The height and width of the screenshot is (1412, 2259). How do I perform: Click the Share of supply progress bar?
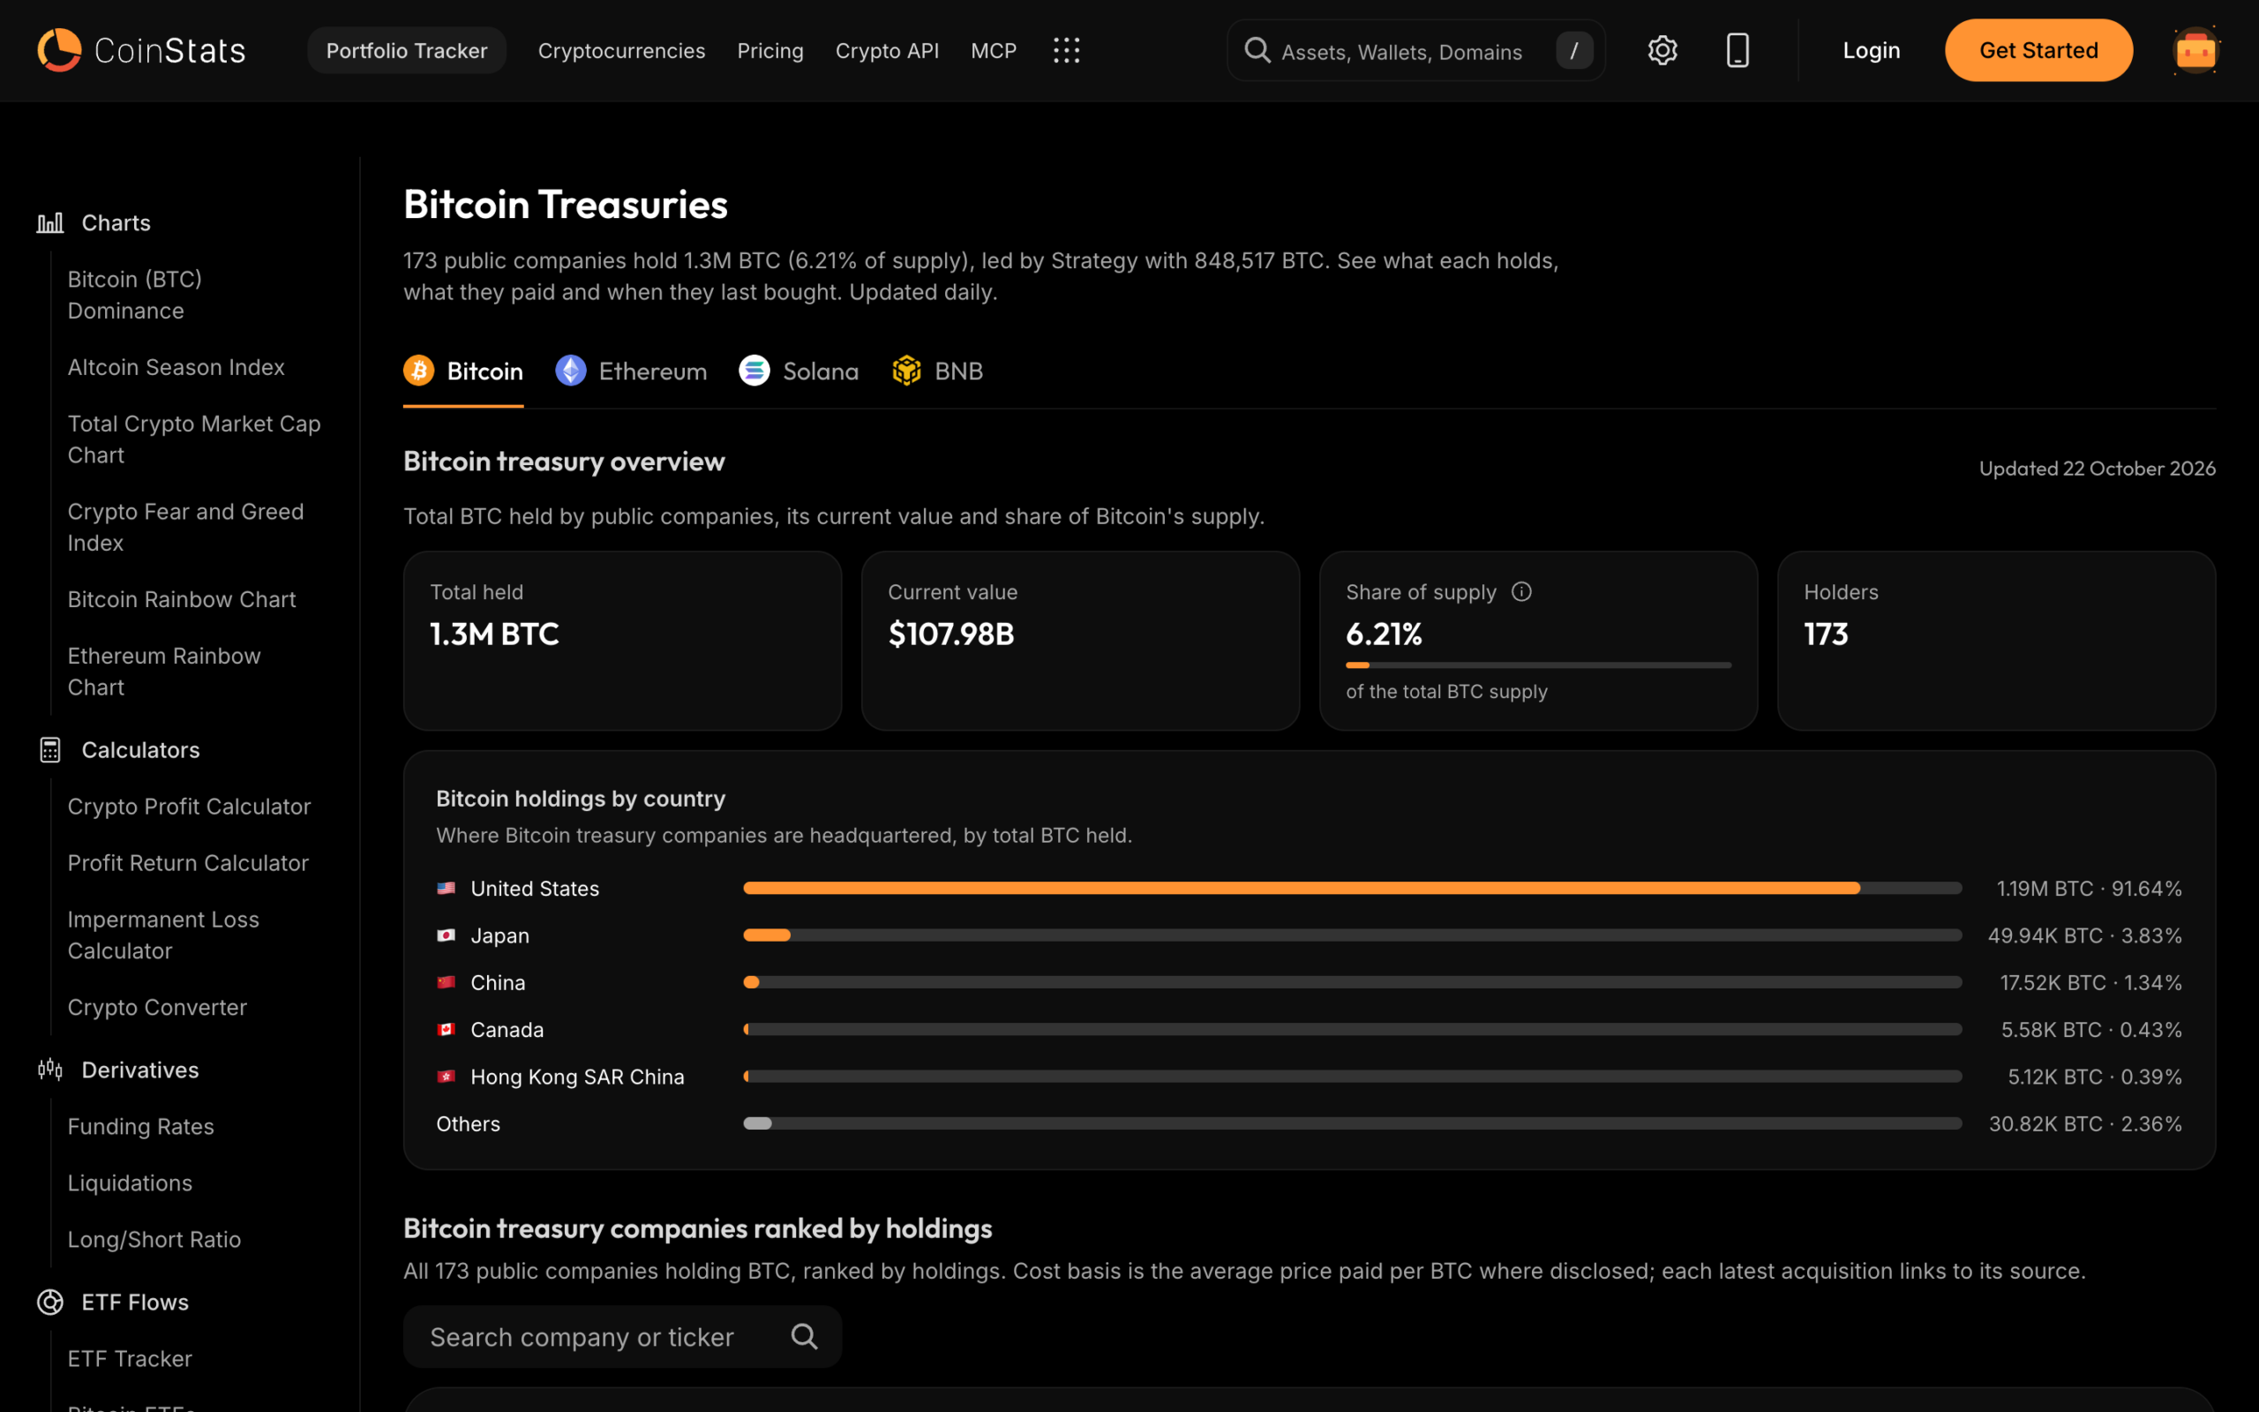[1538, 665]
